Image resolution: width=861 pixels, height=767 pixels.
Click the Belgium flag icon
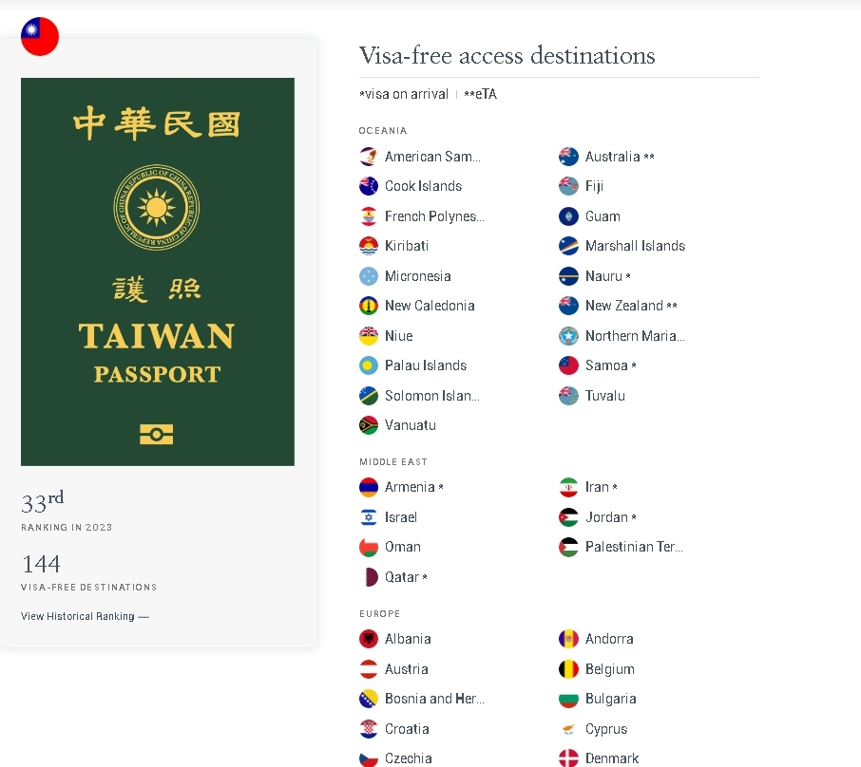pyautogui.click(x=568, y=669)
